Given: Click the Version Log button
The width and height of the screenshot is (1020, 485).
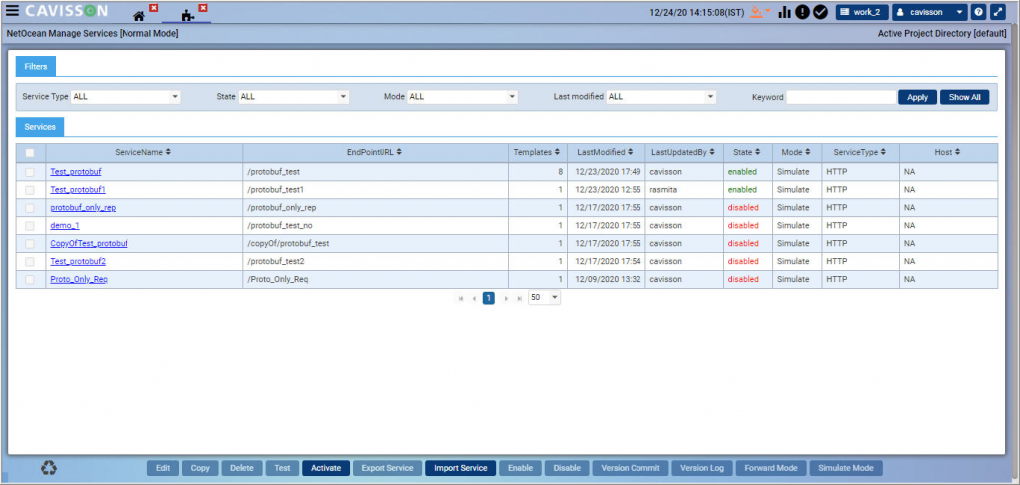Looking at the screenshot, I should (x=702, y=468).
